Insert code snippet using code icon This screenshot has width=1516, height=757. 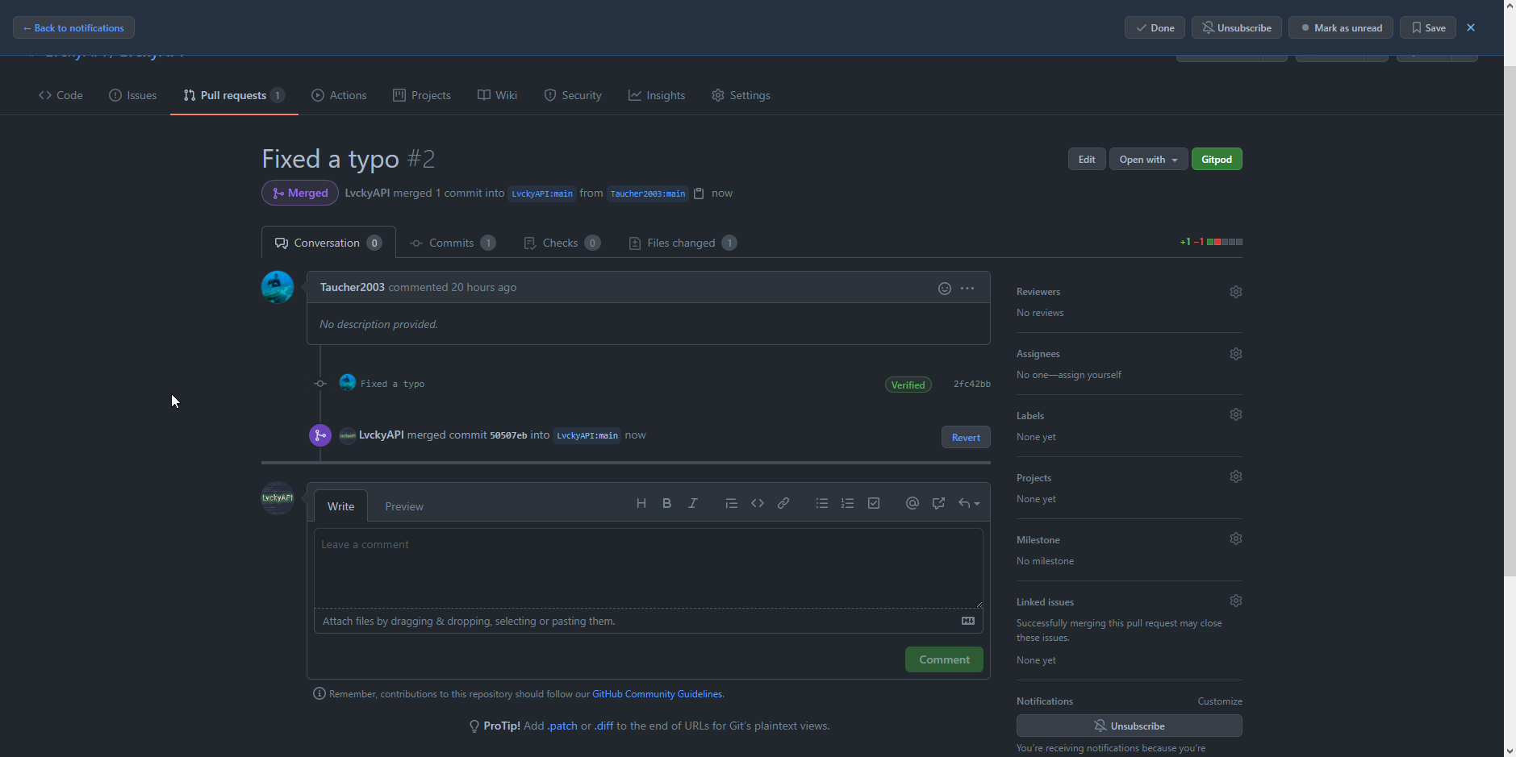coord(757,503)
